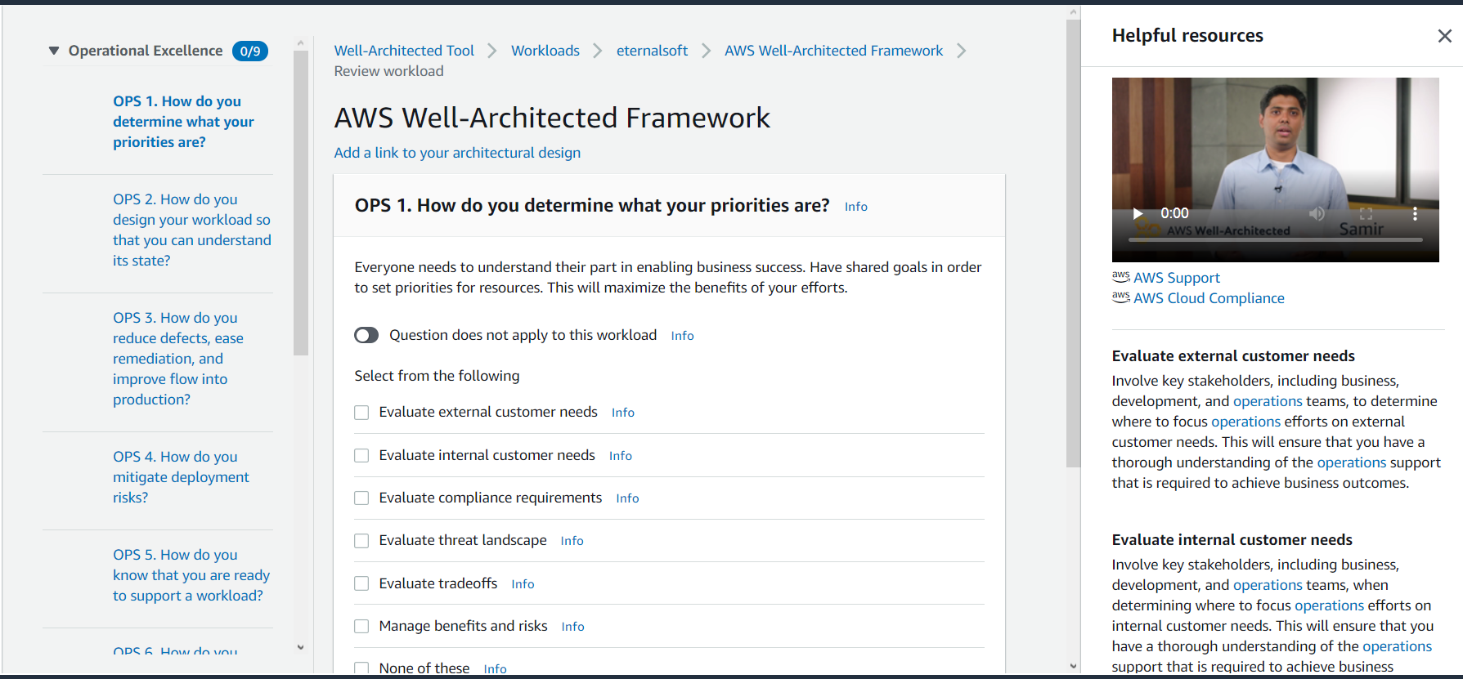Open Info for None of these

[495, 669]
